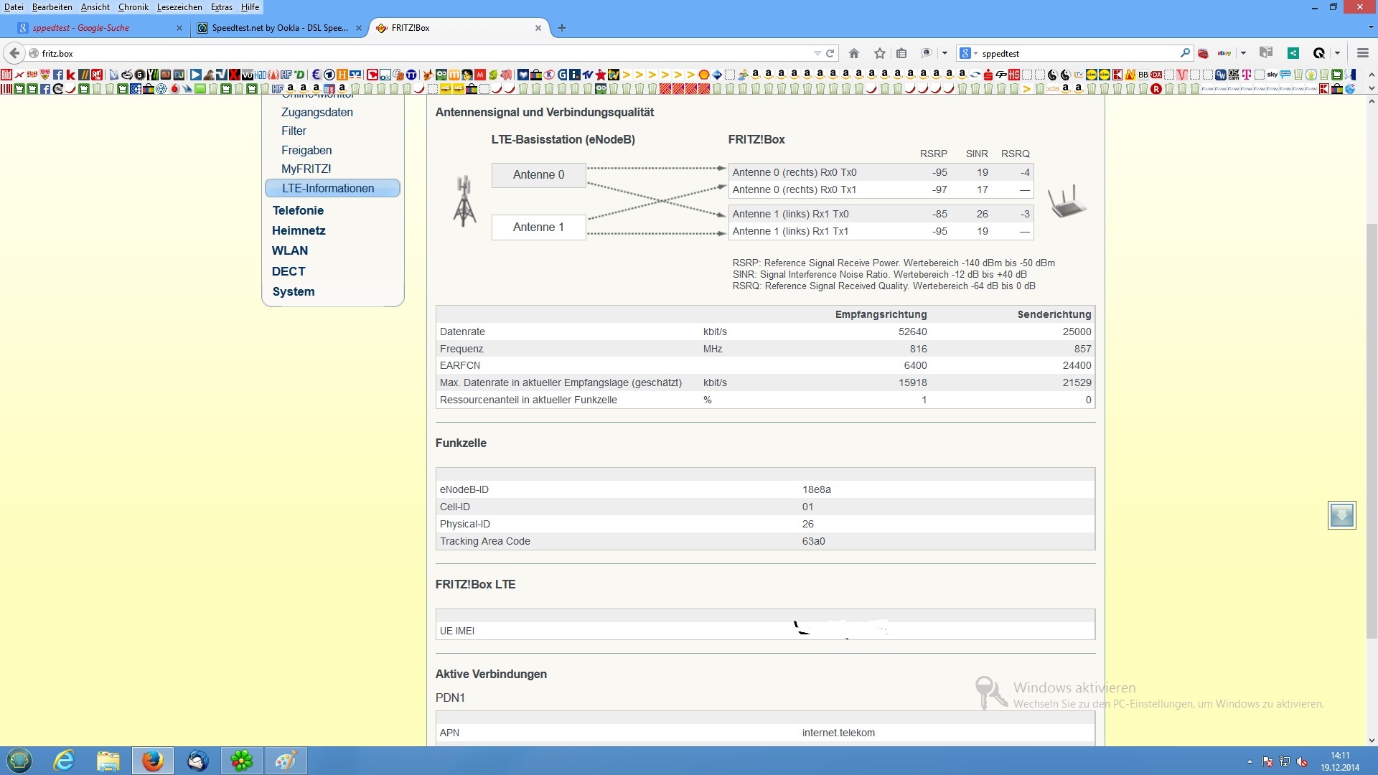Open the browser home page icon
1378x775 pixels.
[854, 53]
